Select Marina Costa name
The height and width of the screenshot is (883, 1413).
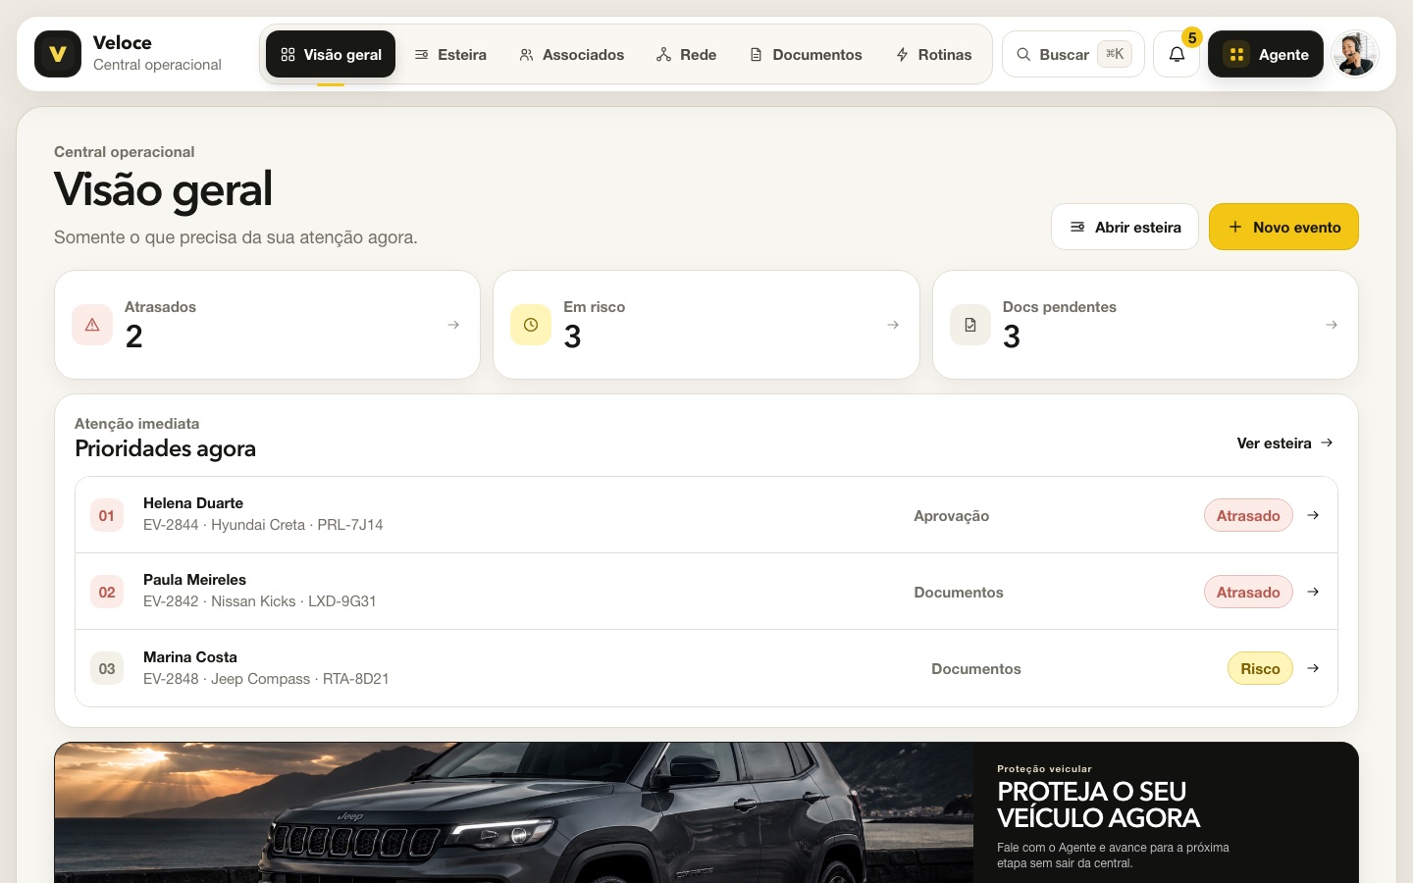pyautogui.click(x=190, y=657)
